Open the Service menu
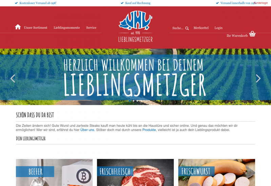The image size is (271, 186). click(x=91, y=28)
